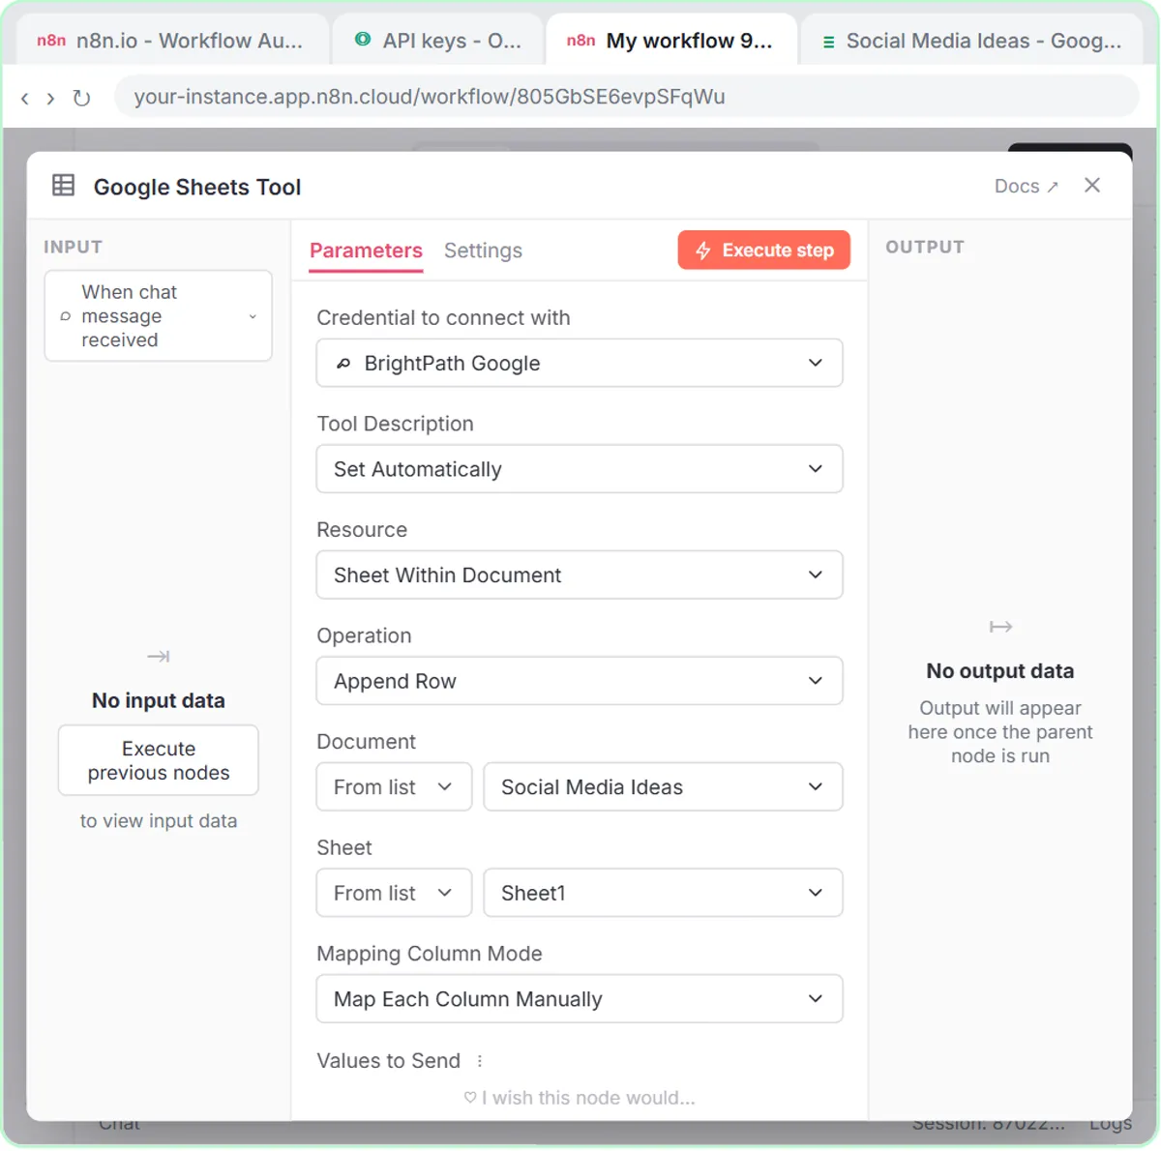Click the browser address bar URL
The image size is (1161, 1151).
click(625, 97)
